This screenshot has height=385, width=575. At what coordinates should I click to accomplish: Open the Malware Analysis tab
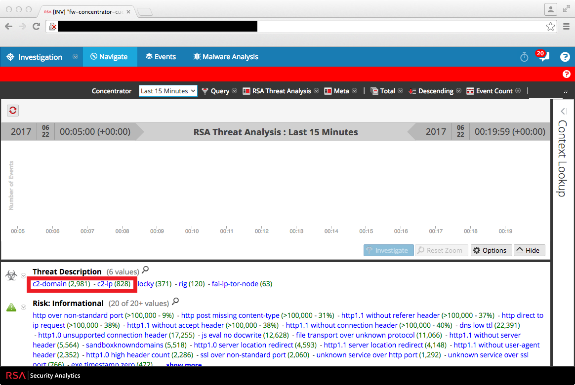click(225, 57)
